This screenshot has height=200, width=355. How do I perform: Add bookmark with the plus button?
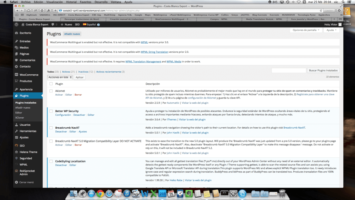(x=55, y=10)
